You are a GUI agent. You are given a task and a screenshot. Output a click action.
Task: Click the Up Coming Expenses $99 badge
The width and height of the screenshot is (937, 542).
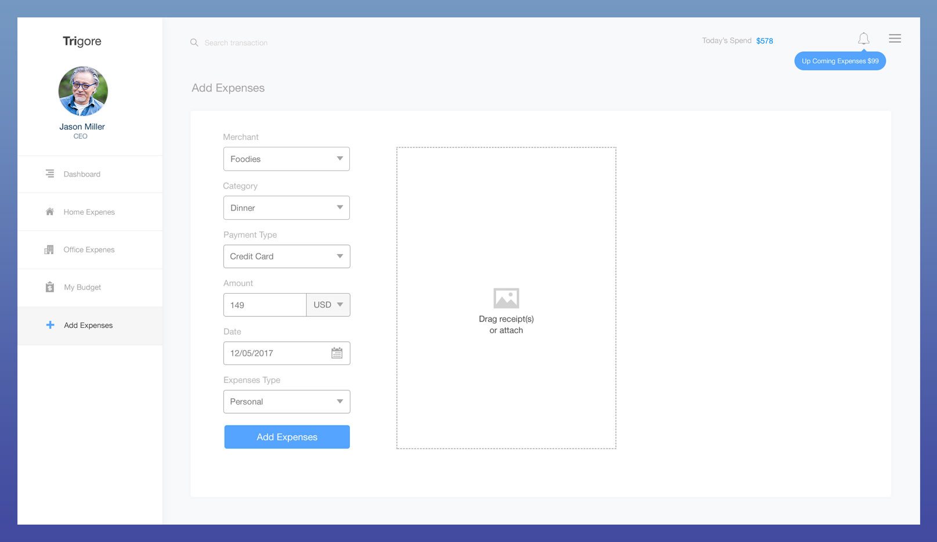click(x=840, y=61)
